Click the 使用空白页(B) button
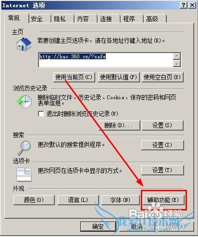This screenshot has width=198, height=237. (162, 77)
